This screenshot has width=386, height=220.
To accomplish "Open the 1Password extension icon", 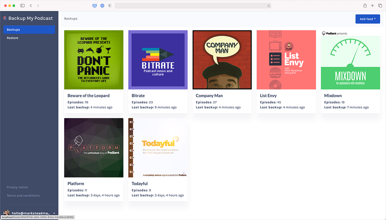I will tap(102, 5).
